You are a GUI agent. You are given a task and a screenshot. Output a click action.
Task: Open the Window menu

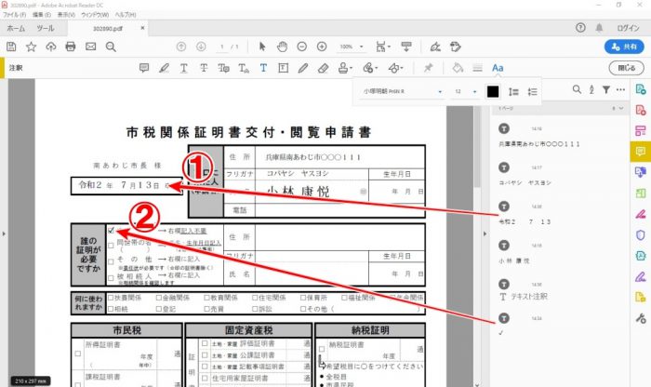95,15
